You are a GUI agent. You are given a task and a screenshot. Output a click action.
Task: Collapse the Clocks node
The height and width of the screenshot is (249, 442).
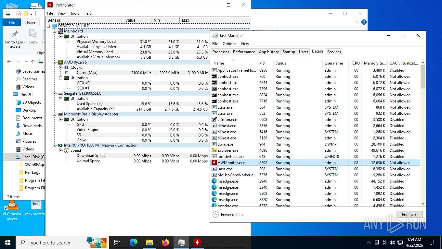click(x=61, y=67)
